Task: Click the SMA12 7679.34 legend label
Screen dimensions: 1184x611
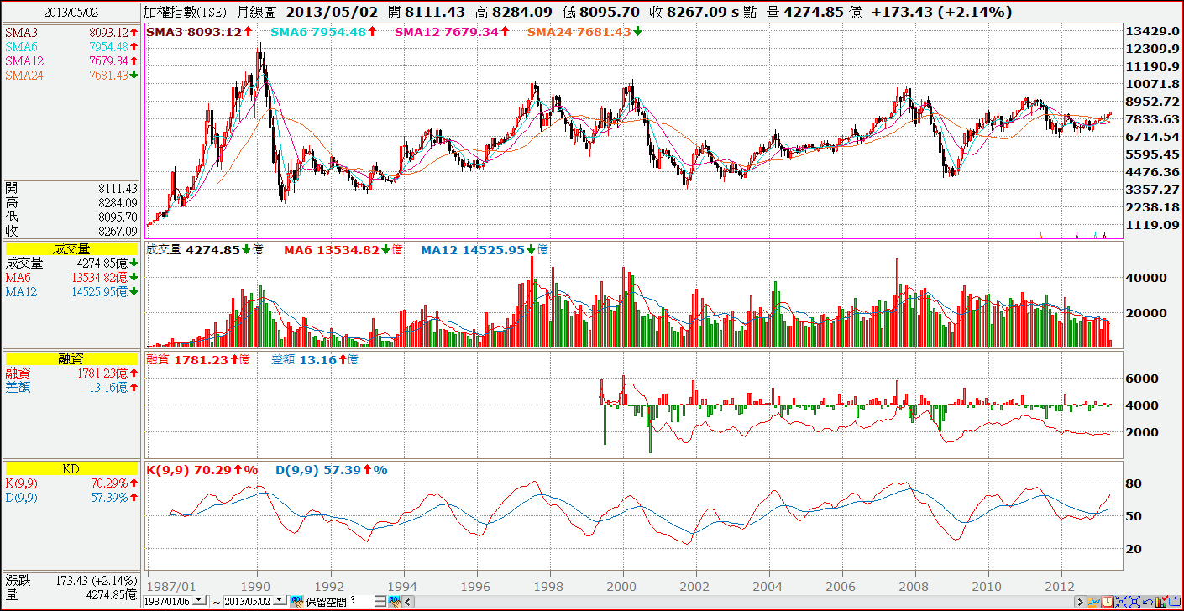Action: click(452, 32)
